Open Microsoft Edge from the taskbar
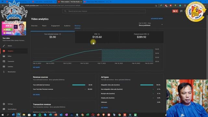This screenshot has width=208, height=117. pos(19,115)
